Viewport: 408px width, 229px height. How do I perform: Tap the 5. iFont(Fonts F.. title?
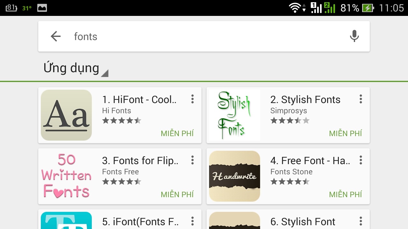[x=140, y=222]
